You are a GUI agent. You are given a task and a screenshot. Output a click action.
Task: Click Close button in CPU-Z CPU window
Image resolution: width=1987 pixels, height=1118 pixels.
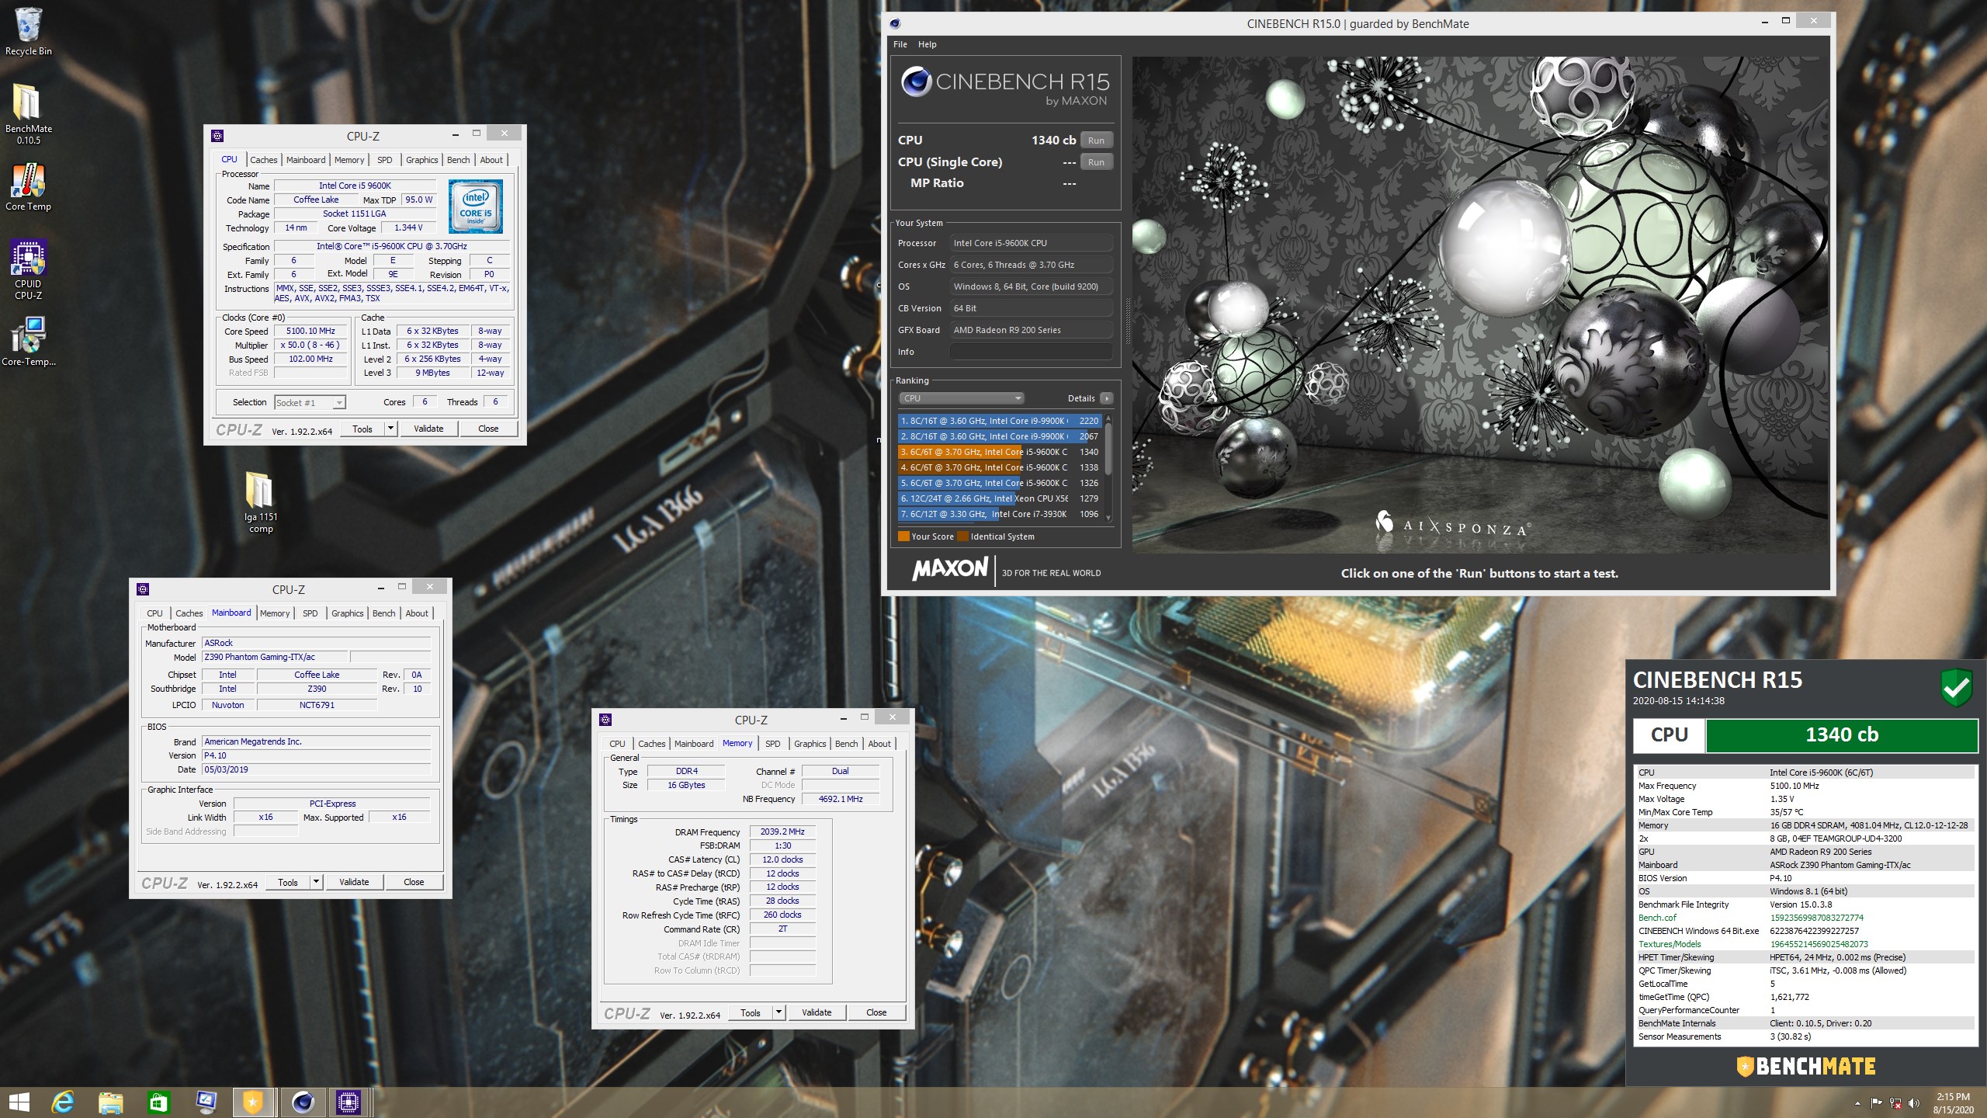488,429
